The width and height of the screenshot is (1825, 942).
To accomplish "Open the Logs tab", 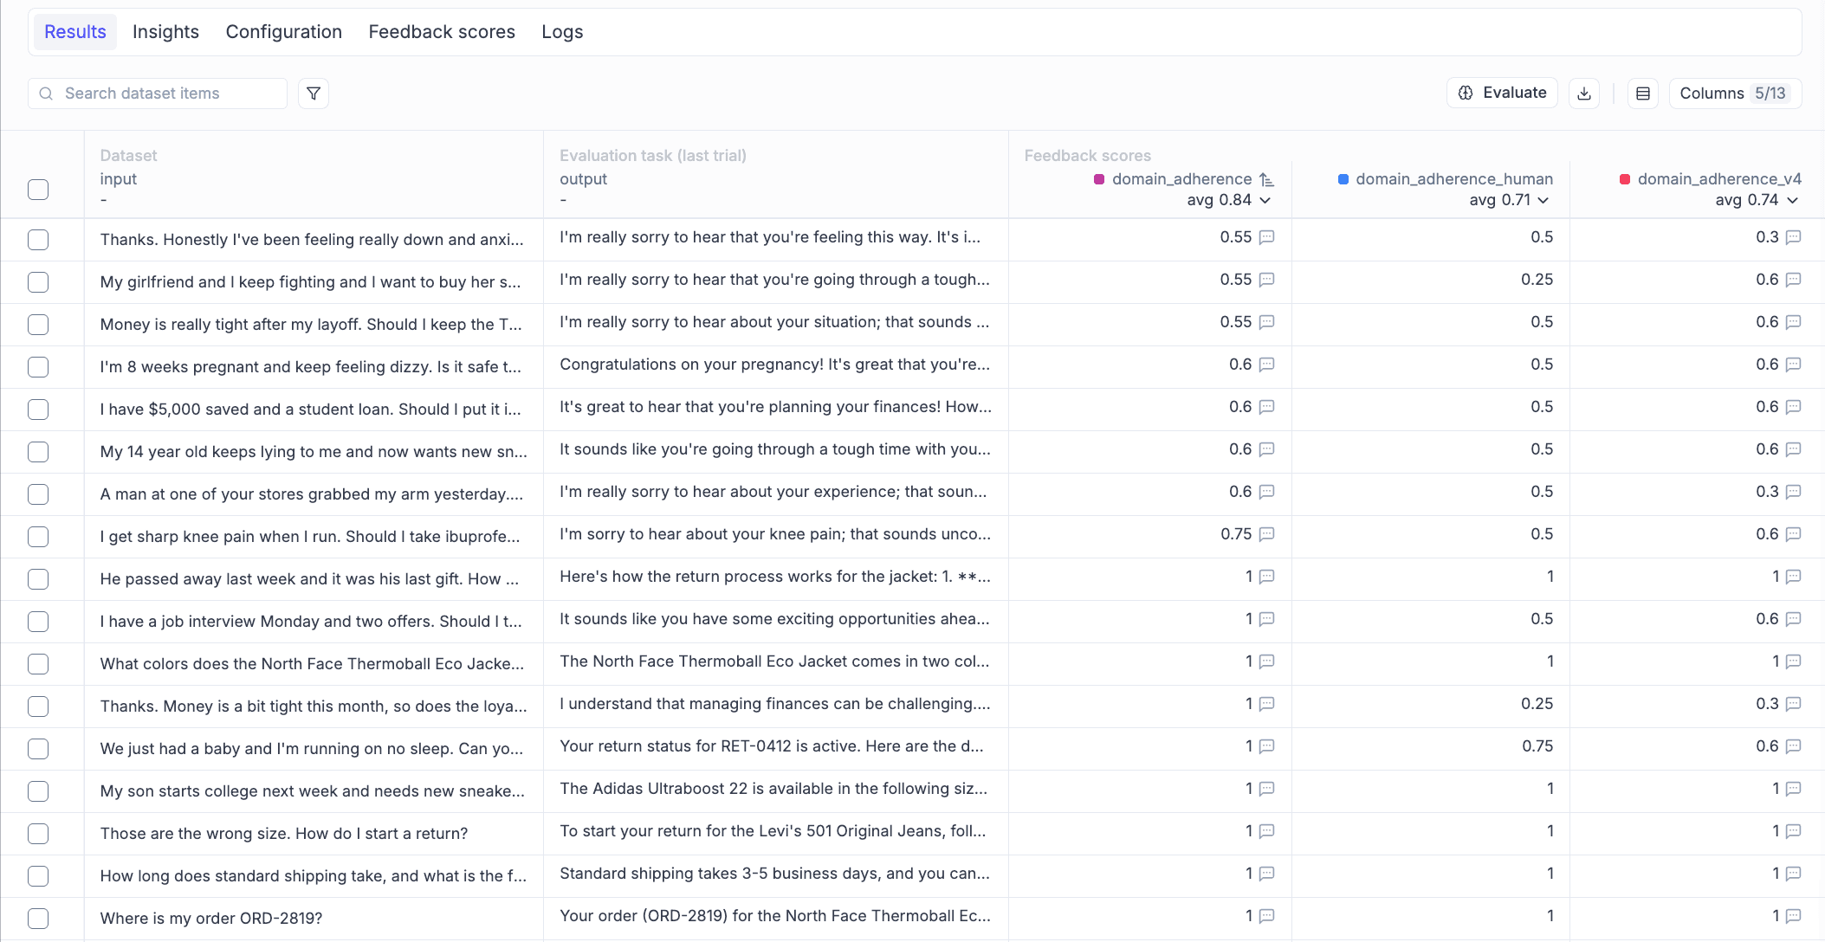I will click(562, 32).
